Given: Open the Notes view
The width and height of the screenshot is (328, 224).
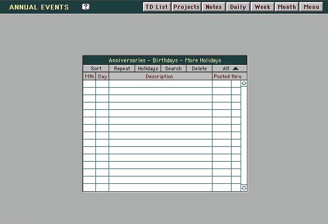Looking at the screenshot, I should pyautogui.click(x=214, y=7).
